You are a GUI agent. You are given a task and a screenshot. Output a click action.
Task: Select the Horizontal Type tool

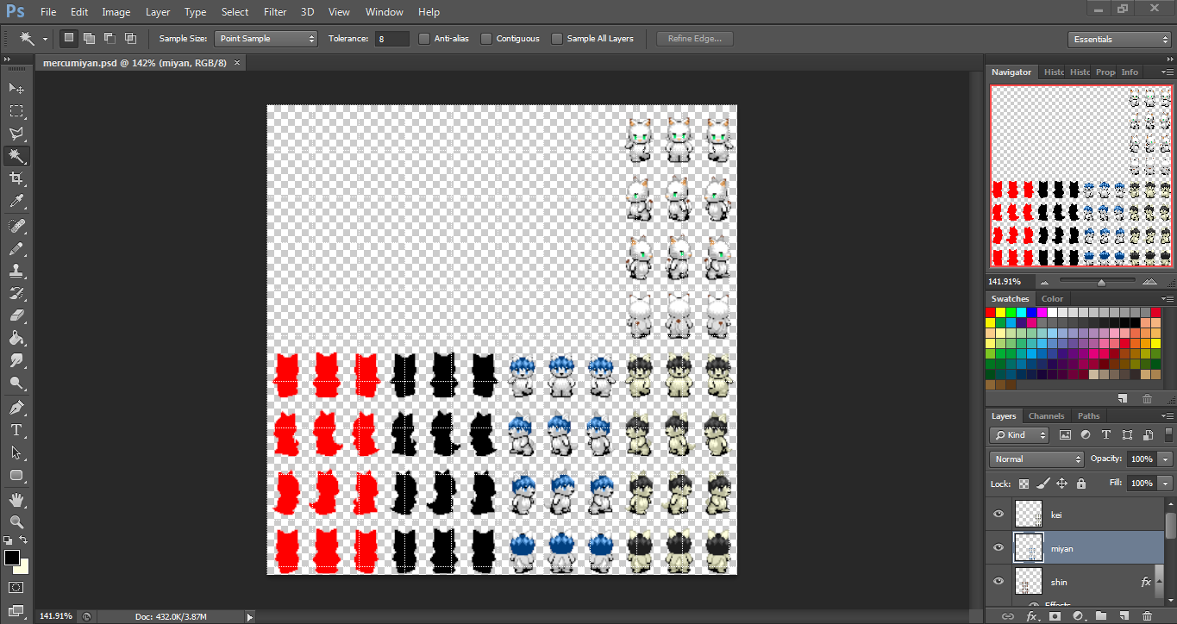click(16, 430)
